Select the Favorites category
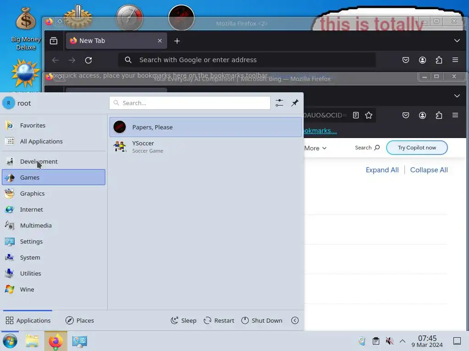The height and width of the screenshot is (351, 469). click(54, 125)
